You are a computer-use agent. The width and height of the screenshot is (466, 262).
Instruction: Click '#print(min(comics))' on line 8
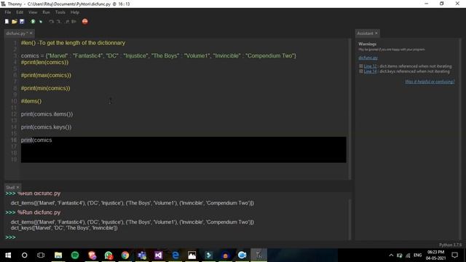(45, 88)
